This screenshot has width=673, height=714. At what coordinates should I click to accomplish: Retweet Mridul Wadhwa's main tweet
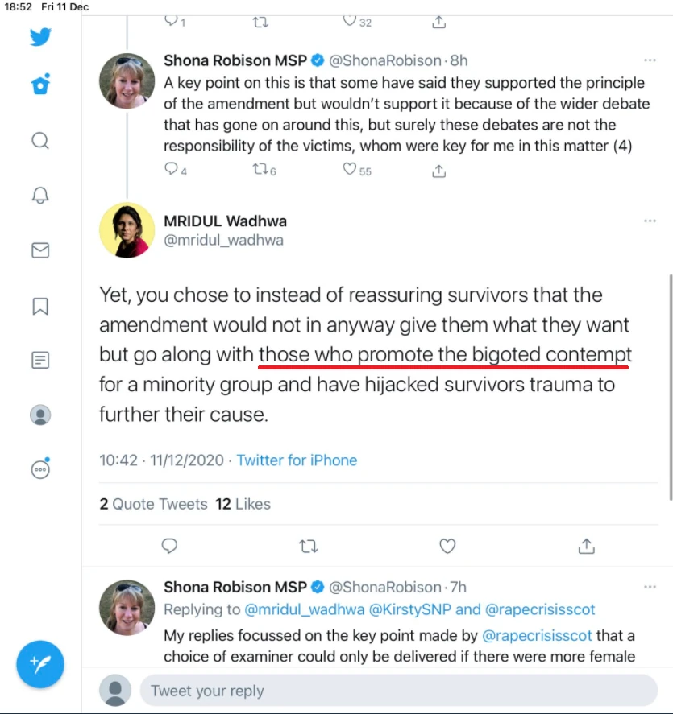(x=308, y=547)
